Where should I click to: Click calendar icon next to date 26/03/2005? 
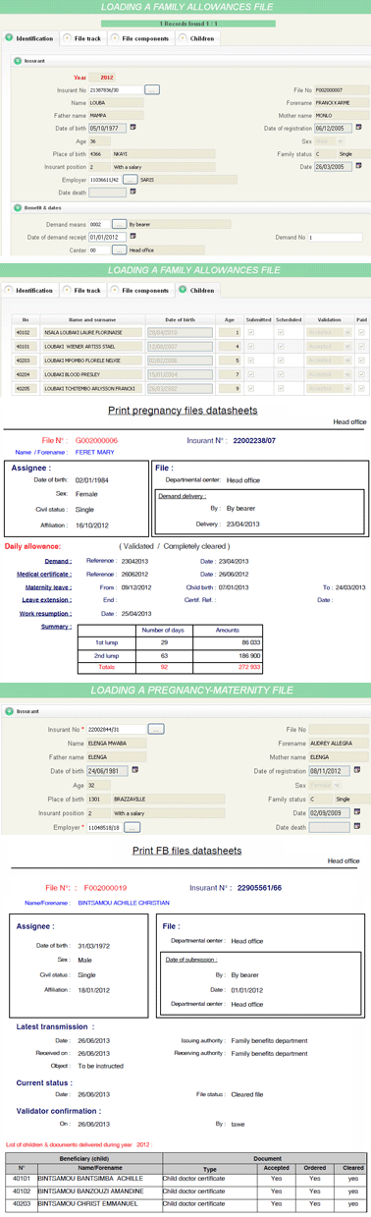[x=359, y=165]
